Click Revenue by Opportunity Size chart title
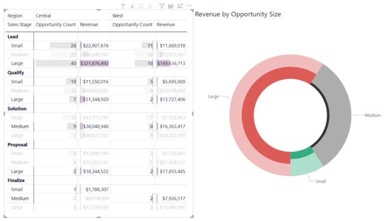This screenshot has height=221, width=384. (238, 14)
